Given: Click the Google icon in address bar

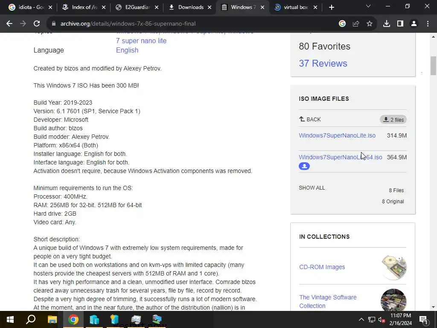Looking at the screenshot, I should coord(342,24).
